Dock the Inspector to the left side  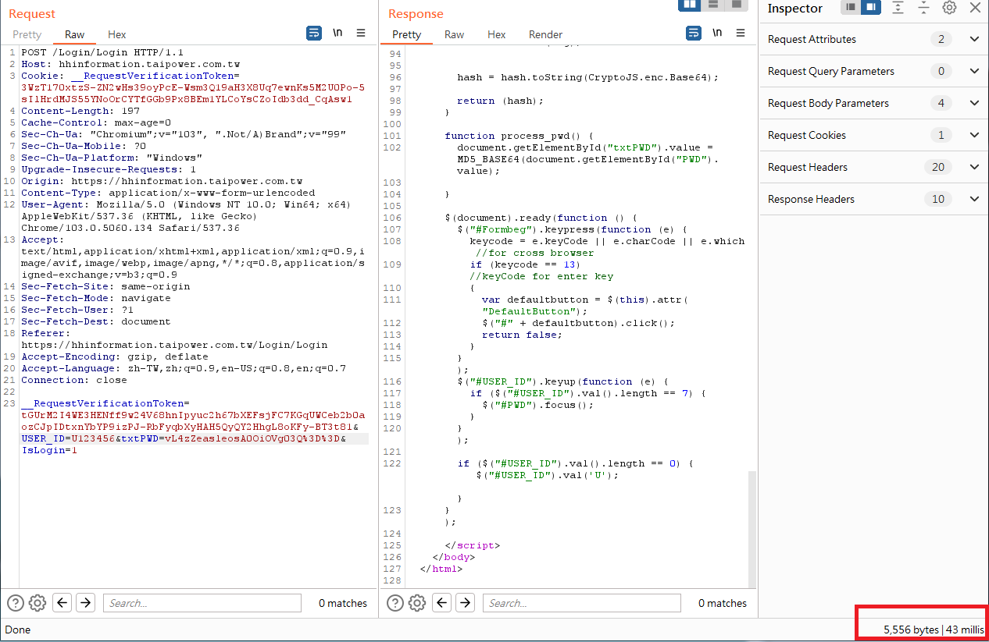coord(851,8)
